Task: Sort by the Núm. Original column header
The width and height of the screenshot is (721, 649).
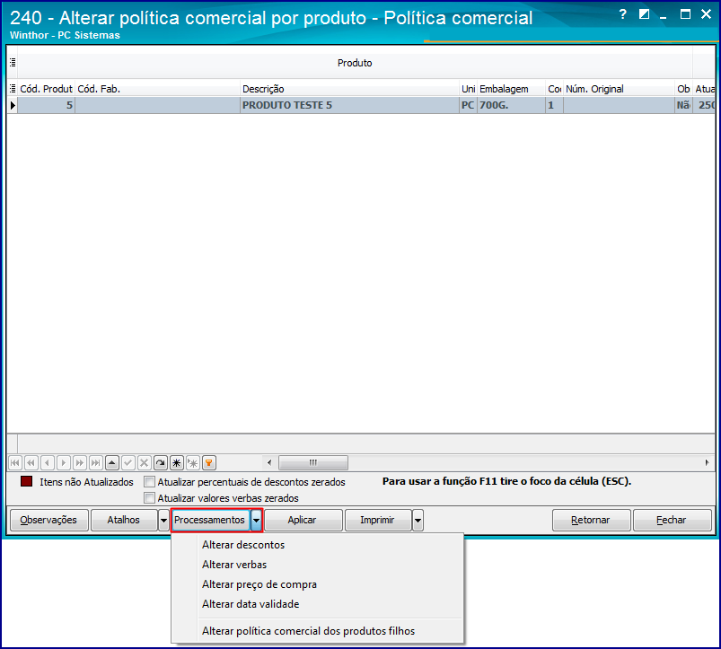Action: pyautogui.click(x=619, y=89)
